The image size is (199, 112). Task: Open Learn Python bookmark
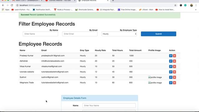coord(21,10)
